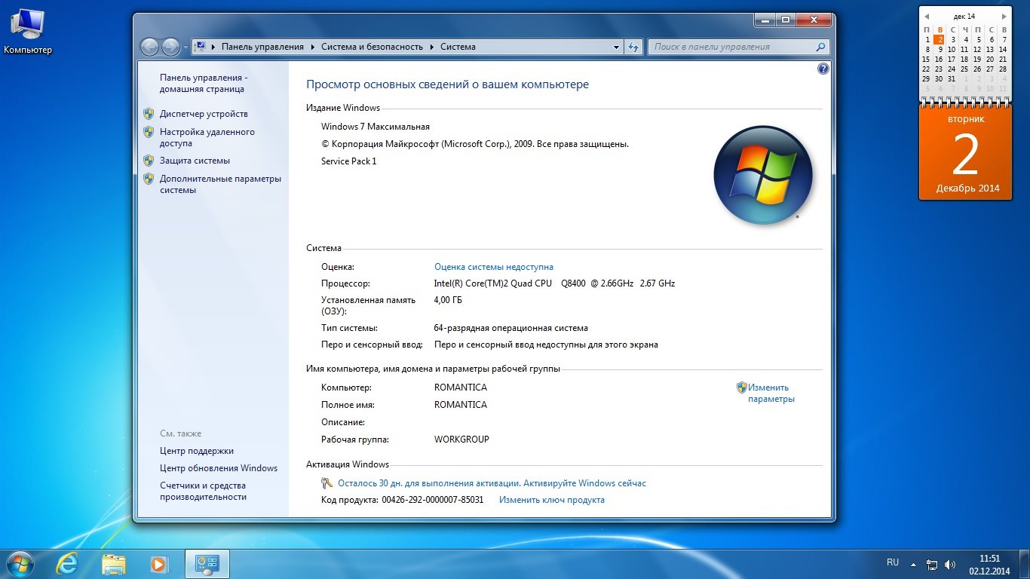Click 'Изменить параметры' link
This screenshot has width=1030, height=579.
click(x=771, y=393)
